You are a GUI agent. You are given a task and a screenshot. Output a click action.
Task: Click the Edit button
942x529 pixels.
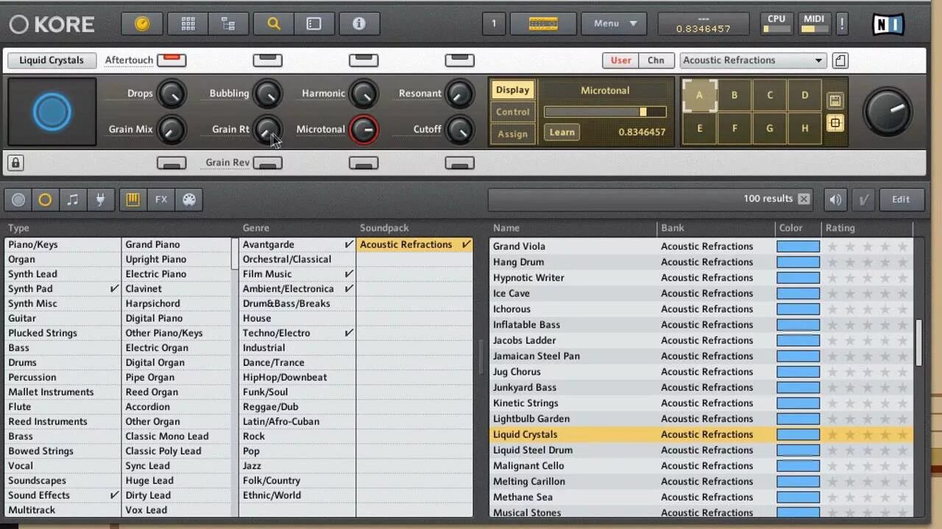(902, 199)
